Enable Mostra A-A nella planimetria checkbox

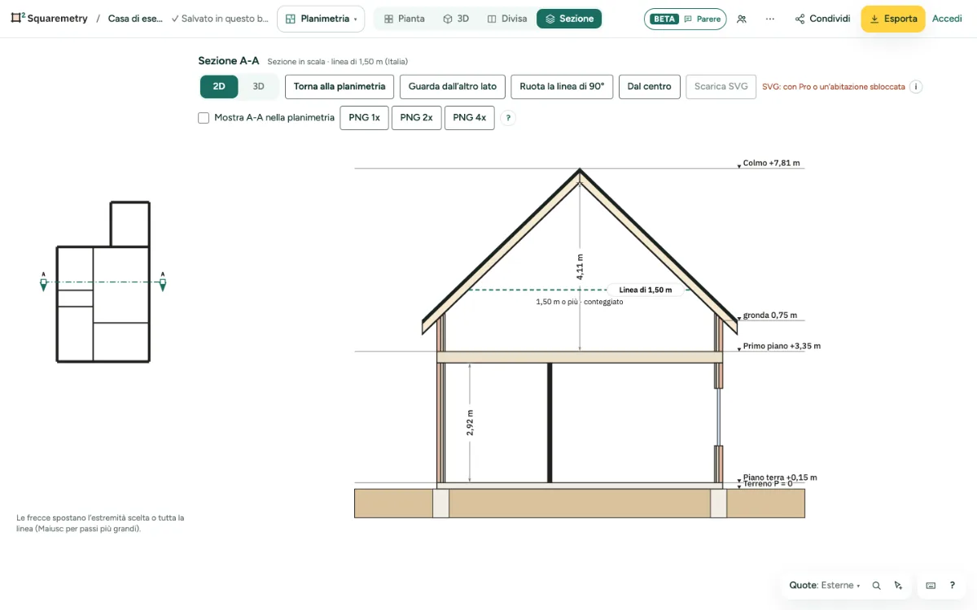coord(204,118)
